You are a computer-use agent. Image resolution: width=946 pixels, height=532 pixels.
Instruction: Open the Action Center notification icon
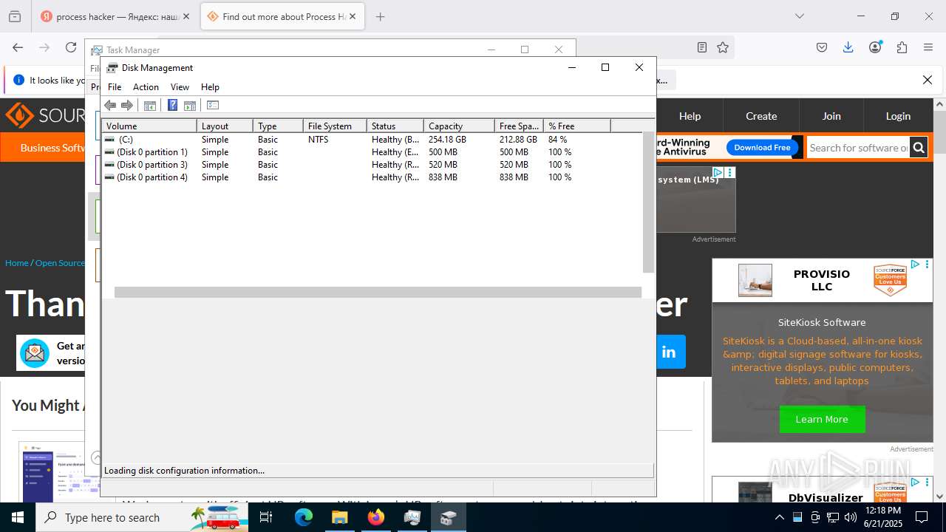click(x=922, y=517)
